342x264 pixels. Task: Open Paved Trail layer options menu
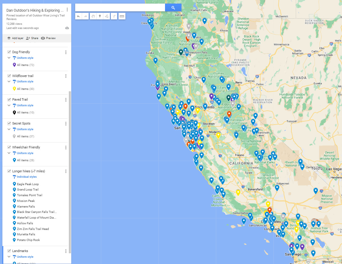coord(66,100)
